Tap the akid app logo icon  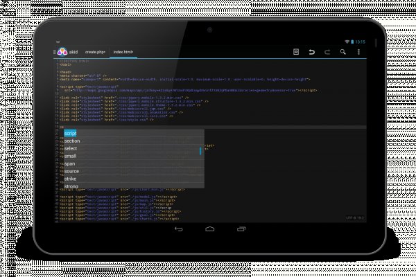(62, 52)
